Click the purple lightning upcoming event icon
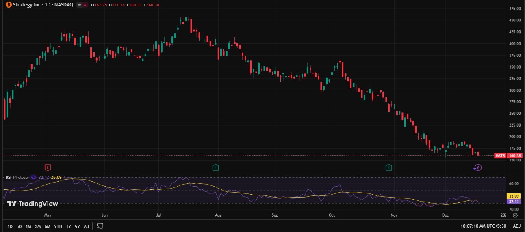Viewport: 525px width, 232px height. click(x=478, y=168)
